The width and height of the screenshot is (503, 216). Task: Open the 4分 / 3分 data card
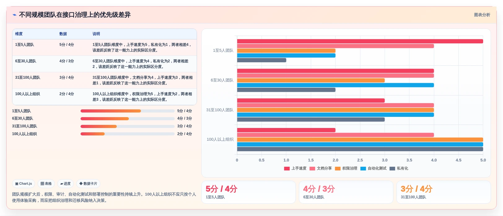click(x=346, y=192)
